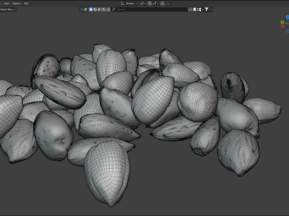Screen dimensions: 289x216
Task: Select the dark almond standing apart on right
Action: pos(233,87)
